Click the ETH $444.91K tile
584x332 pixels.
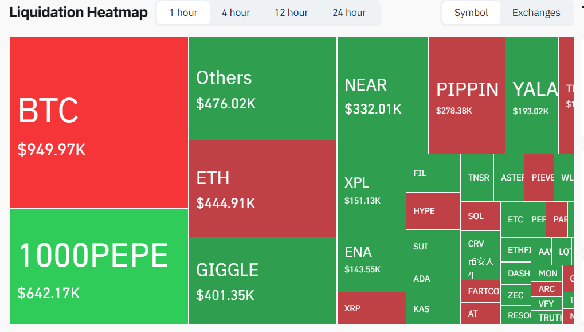[x=262, y=189]
